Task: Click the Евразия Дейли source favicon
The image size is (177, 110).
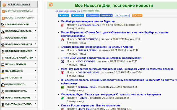Action: tap(62, 51)
